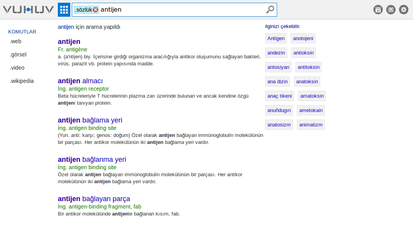Open the news panel icon beside calendar
Image resolution: width=413 pixels, height=226 pixels.
(x=391, y=10)
